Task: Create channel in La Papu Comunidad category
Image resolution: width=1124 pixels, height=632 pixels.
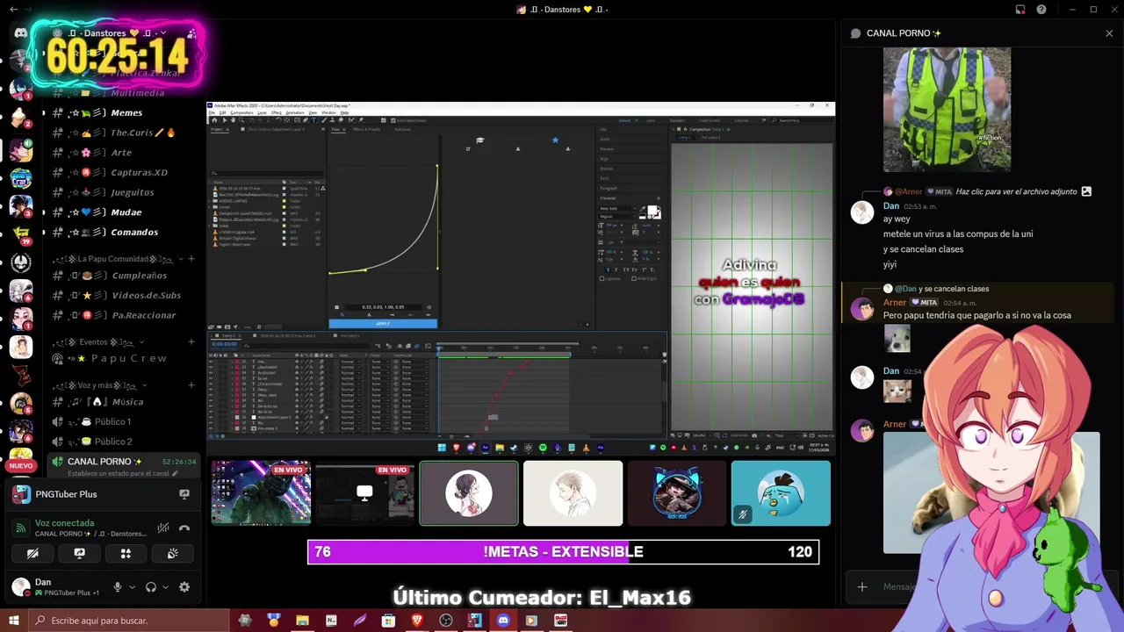Action: click(x=191, y=259)
